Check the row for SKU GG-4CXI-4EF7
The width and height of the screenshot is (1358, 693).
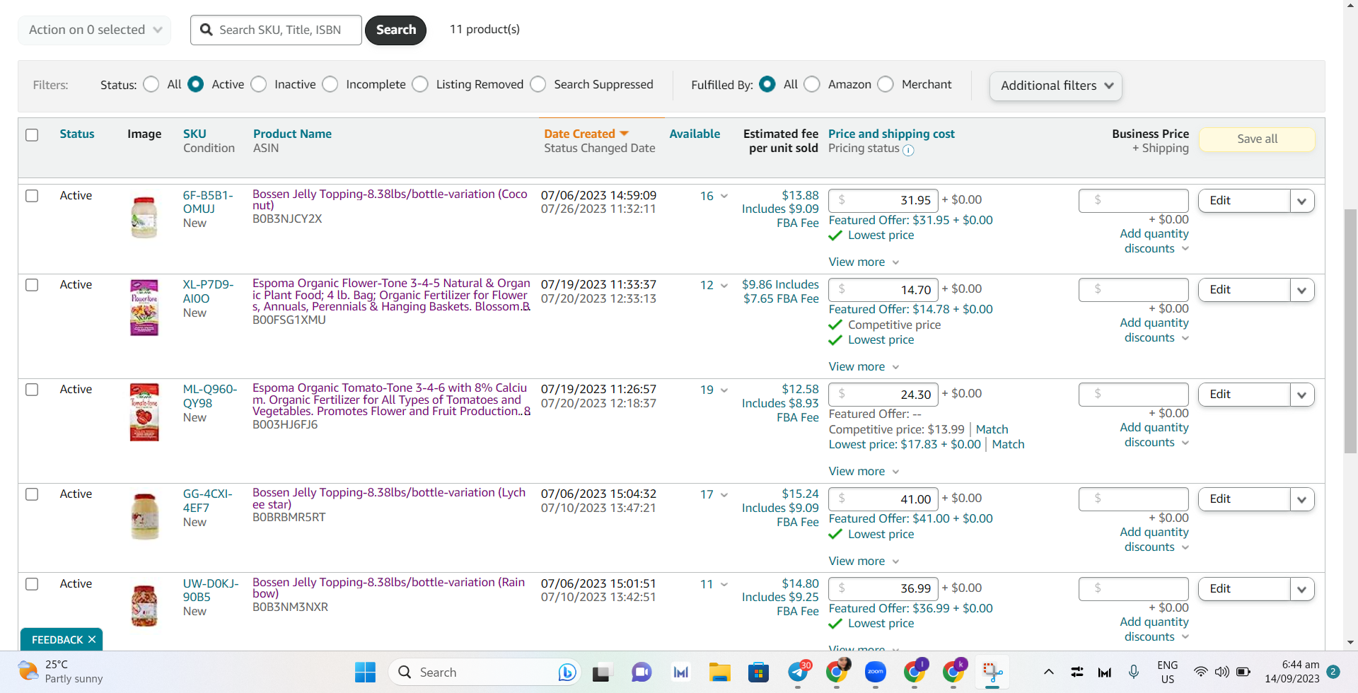click(x=32, y=494)
